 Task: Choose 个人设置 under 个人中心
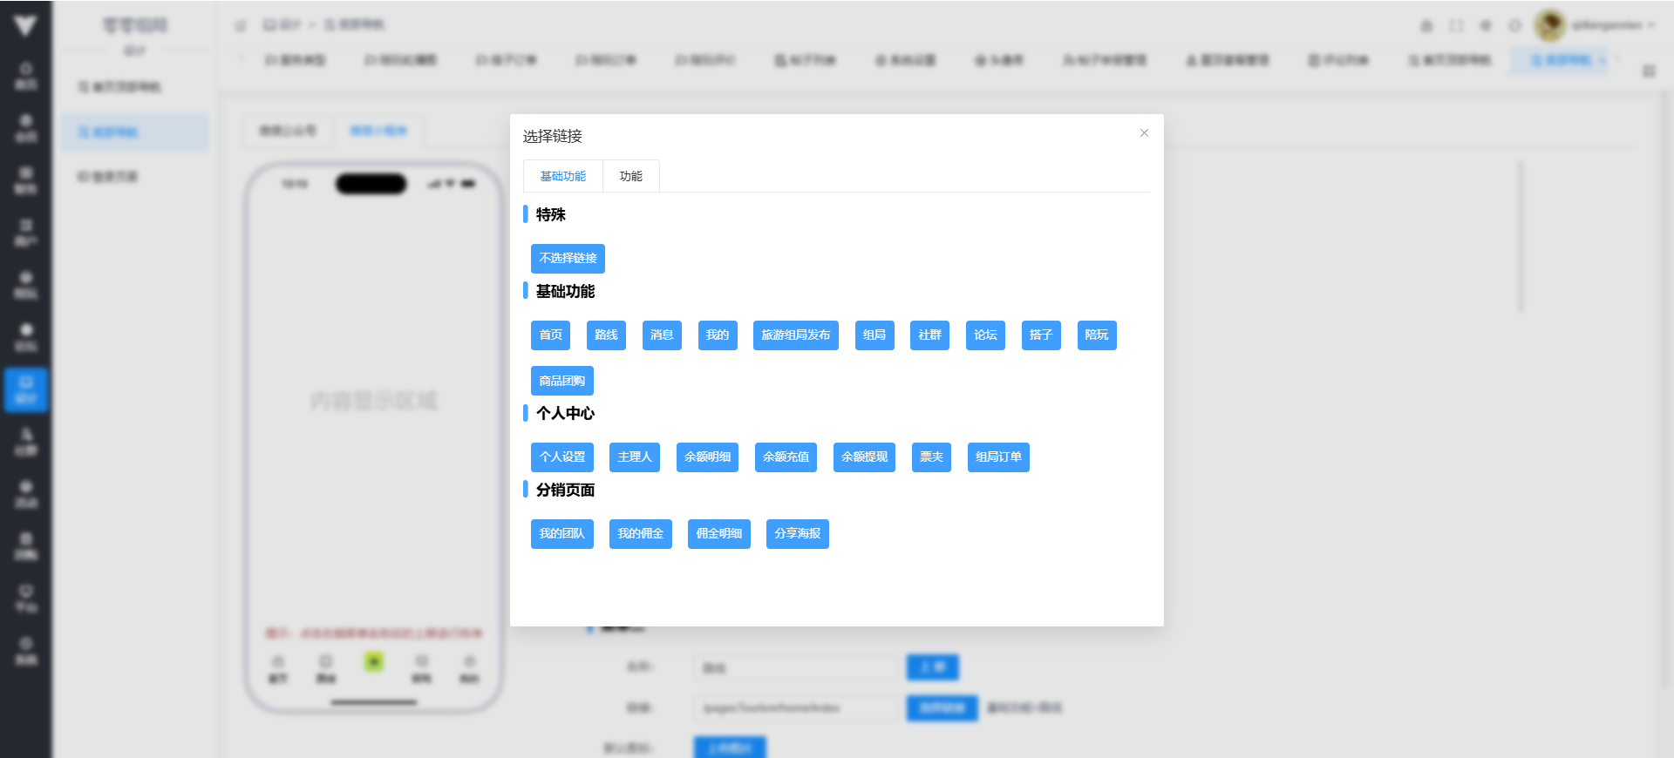(x=561, y=457)
